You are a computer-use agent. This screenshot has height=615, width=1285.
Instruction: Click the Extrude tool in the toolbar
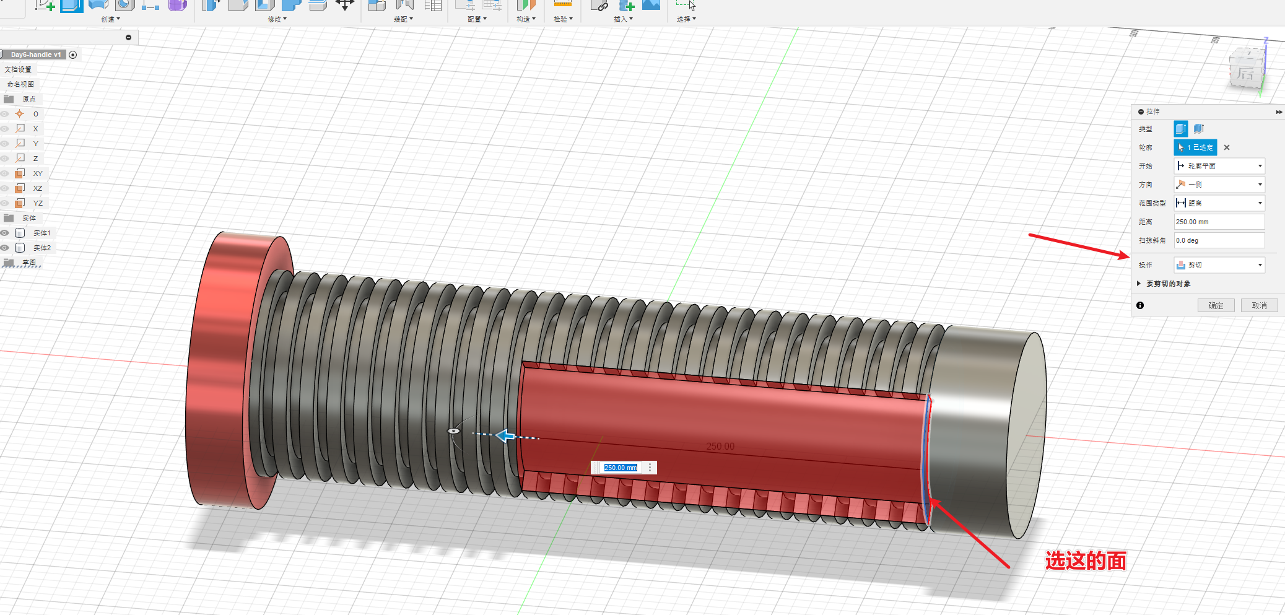(72, 6)
